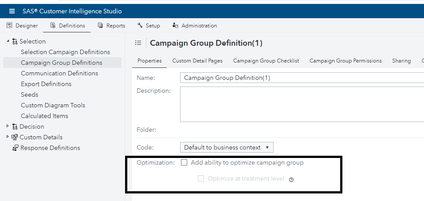Select Response Definitions in tree

coord(50,148)
